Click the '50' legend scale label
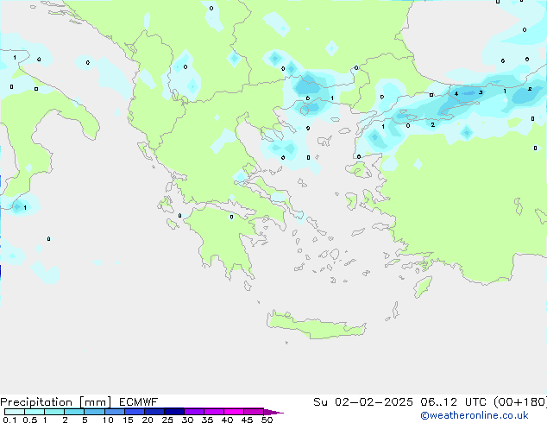547x423 pixels. click(x=267, y=420)
